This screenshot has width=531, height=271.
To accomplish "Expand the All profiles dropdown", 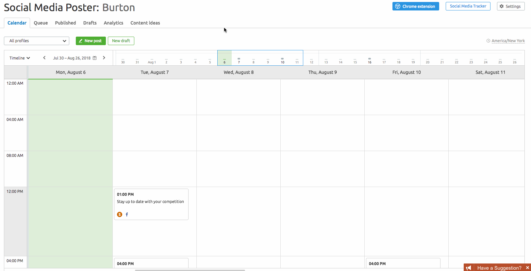I will pyautogui.click(x=37, y=41).
